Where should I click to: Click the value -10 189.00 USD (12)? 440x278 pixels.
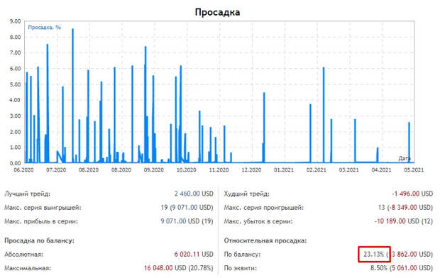tap(404, 221)
